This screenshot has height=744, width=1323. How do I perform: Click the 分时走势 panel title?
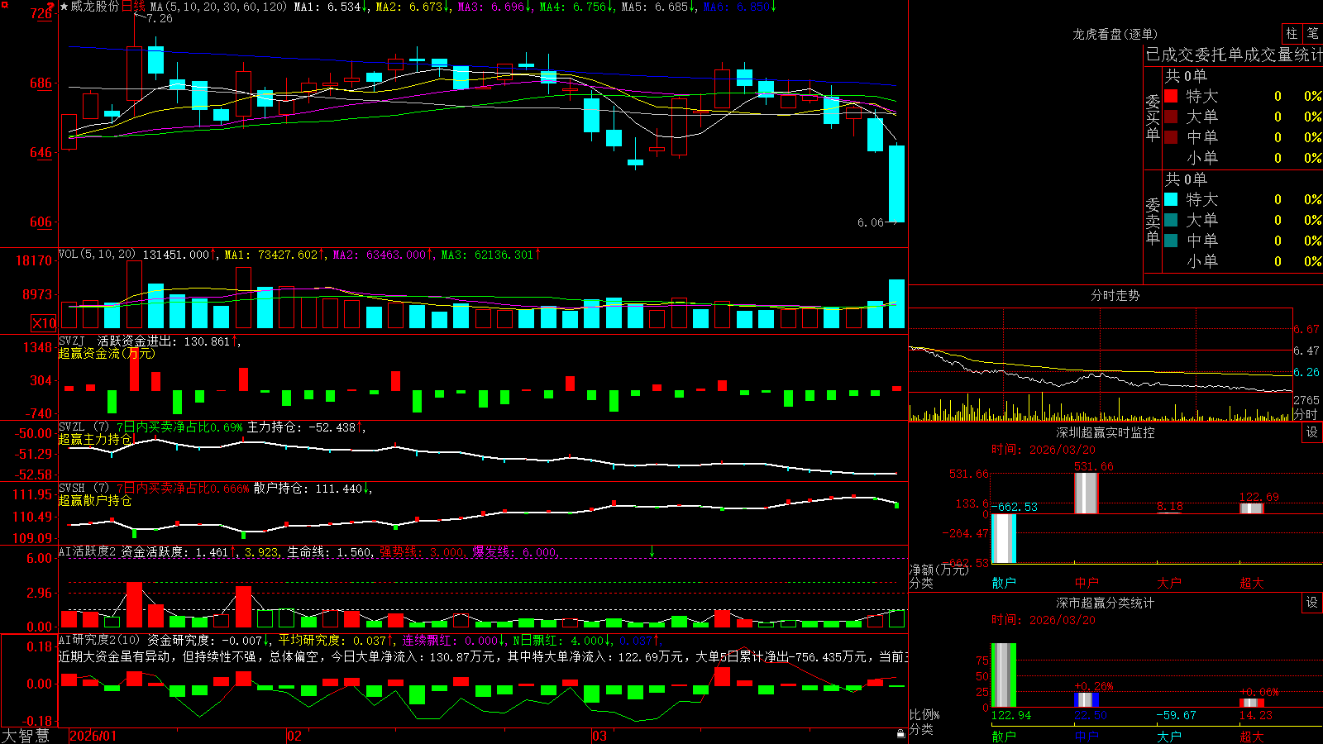pyautogui.click(x=1115, y=295)
